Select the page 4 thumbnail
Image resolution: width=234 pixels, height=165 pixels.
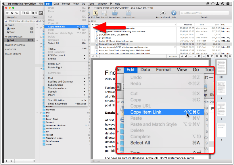(221, 130)
